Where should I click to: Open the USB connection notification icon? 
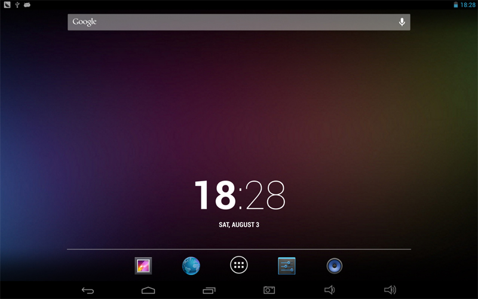click(x=17, y=5)
